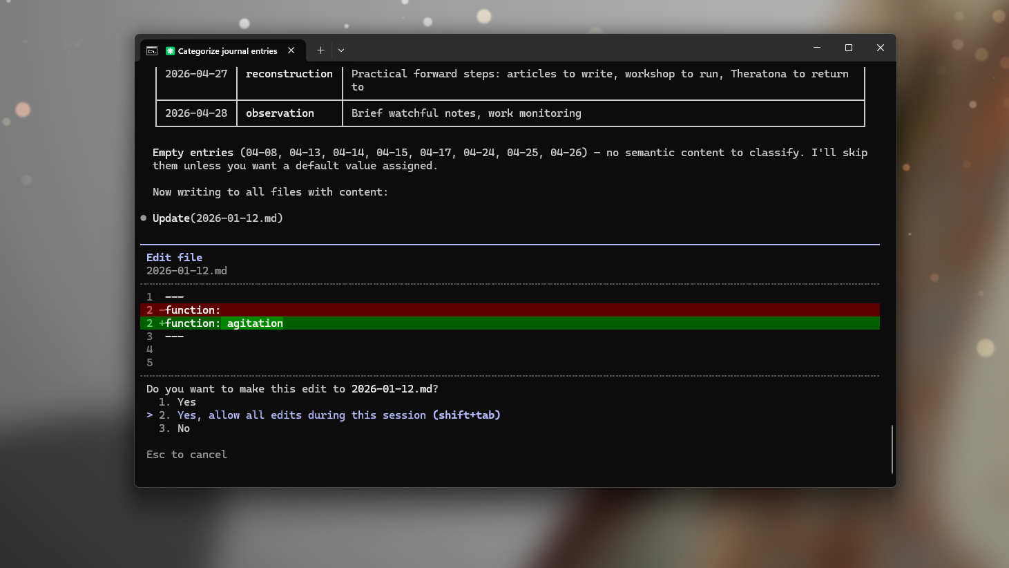Click 'Now writing to all files with content:'

click(270, 192)
